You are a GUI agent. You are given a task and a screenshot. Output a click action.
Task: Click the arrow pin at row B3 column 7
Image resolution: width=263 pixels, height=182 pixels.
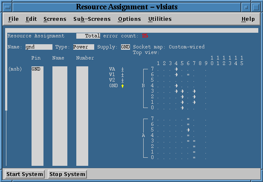194,91
